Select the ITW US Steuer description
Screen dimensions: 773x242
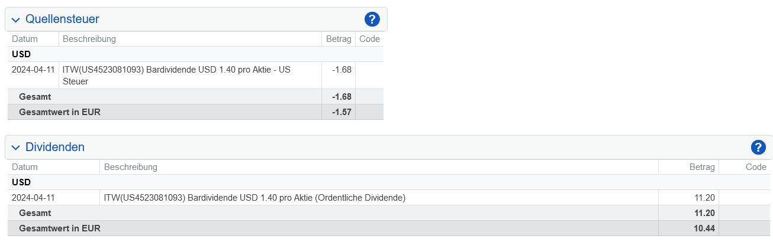tap(176, 76)
